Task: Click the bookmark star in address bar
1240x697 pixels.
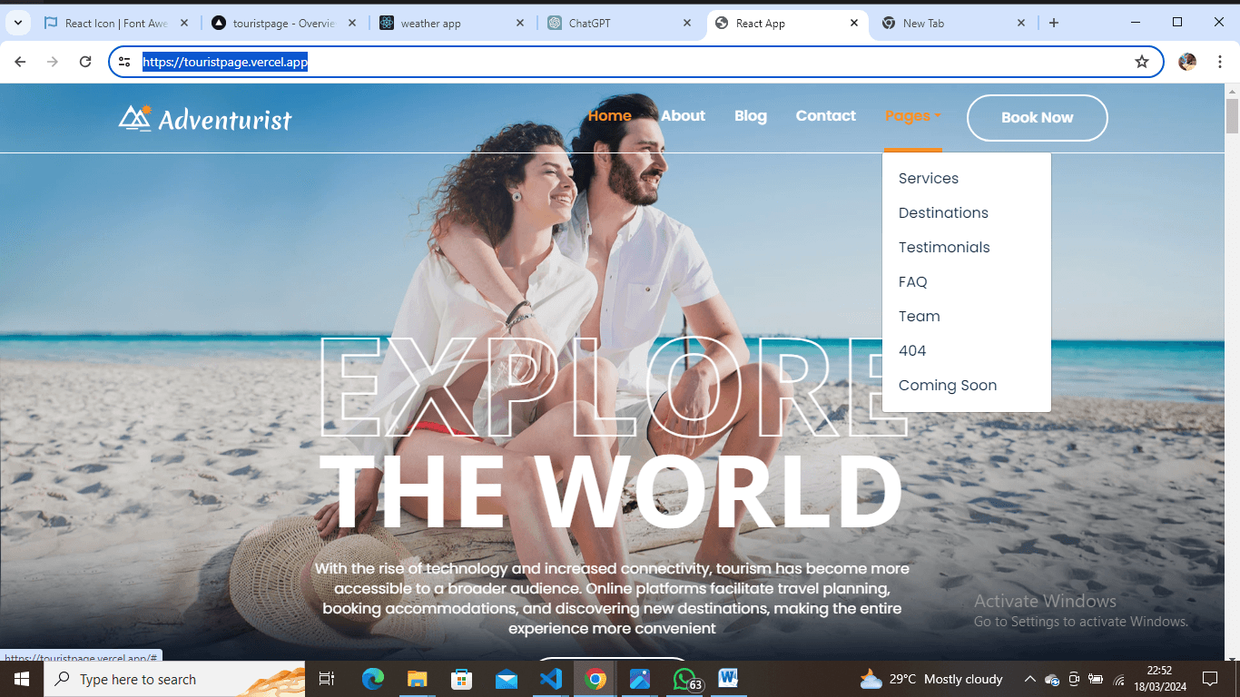Action: [1143, 61]
